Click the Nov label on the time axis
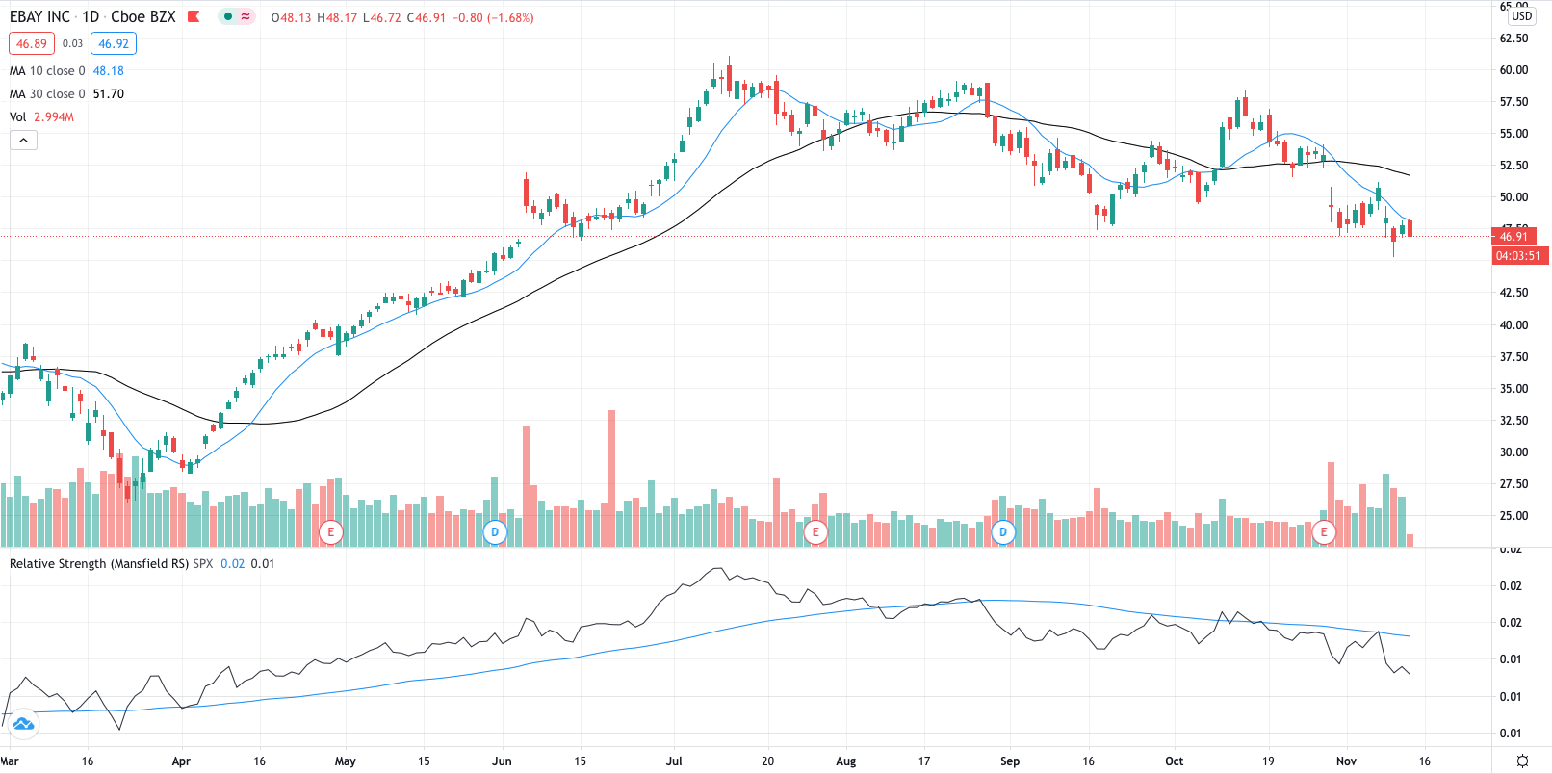Screen dimensions: 1552x774 click(1346, 761)
